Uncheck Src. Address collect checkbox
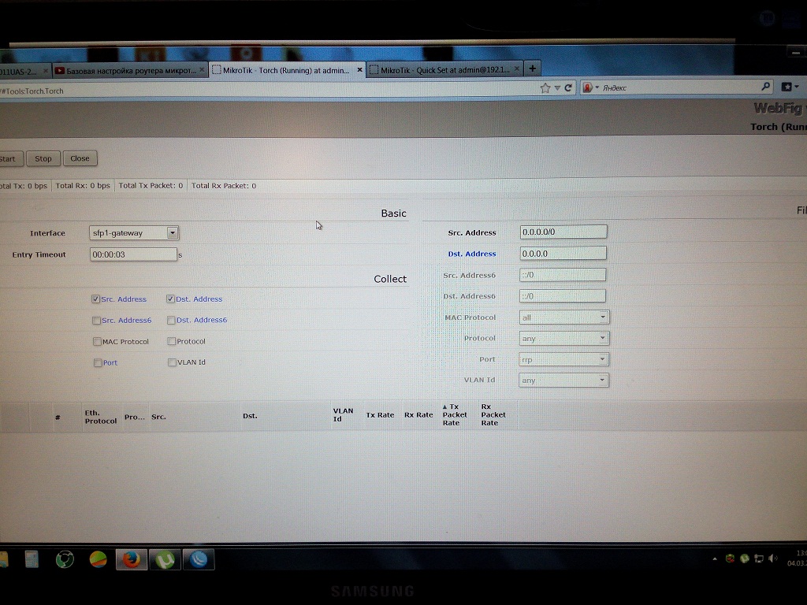The width and height of the screenshot is (807, 605). (x=95, y=299)
